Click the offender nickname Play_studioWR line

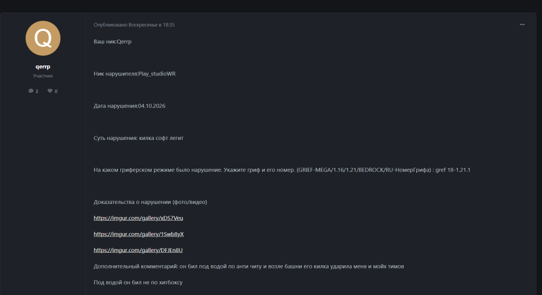134,74
